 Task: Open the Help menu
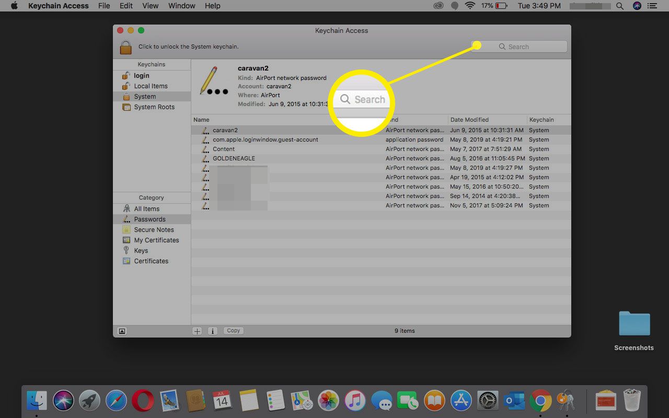[213, 6]
